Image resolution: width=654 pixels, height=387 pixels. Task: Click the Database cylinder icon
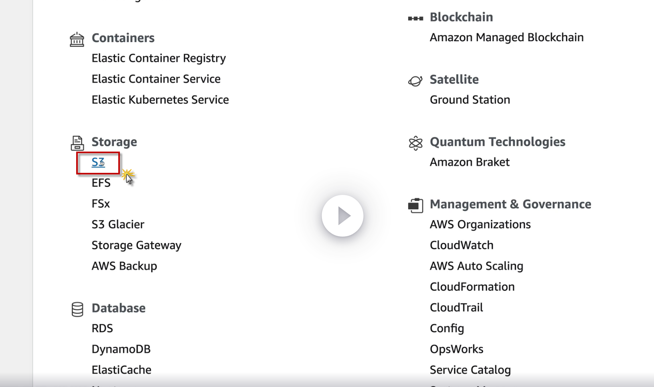pos(77,309)
